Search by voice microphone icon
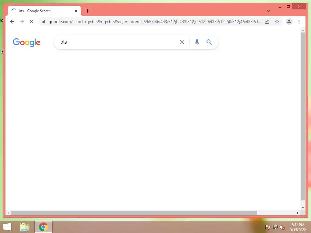This screenshot has height=233, width=311. pyautogui.click(x=197, y=42)
